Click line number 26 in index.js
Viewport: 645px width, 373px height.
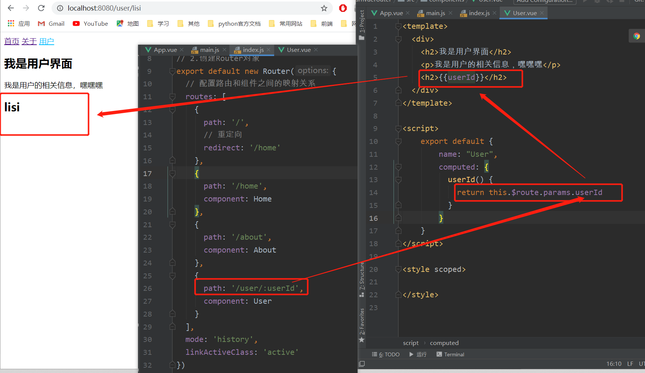[x=148, y=288]
